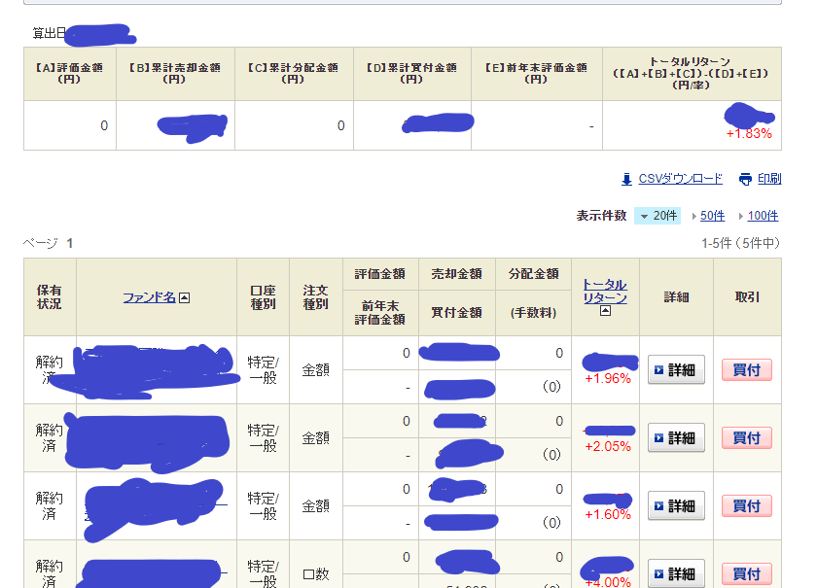Screen dimensions: 817x588
Task: Sort by the トータルリターン column header link
Action: [605, 292]
